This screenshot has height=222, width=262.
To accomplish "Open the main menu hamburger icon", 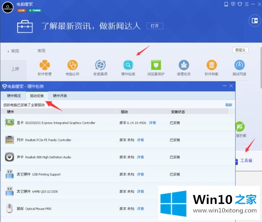I will coord(247,4).
